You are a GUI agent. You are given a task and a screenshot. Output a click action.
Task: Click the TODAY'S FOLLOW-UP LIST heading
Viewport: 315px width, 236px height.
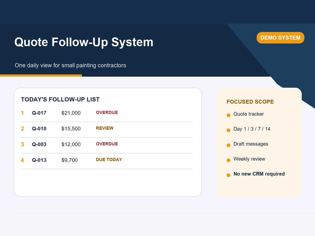(60, 99)
